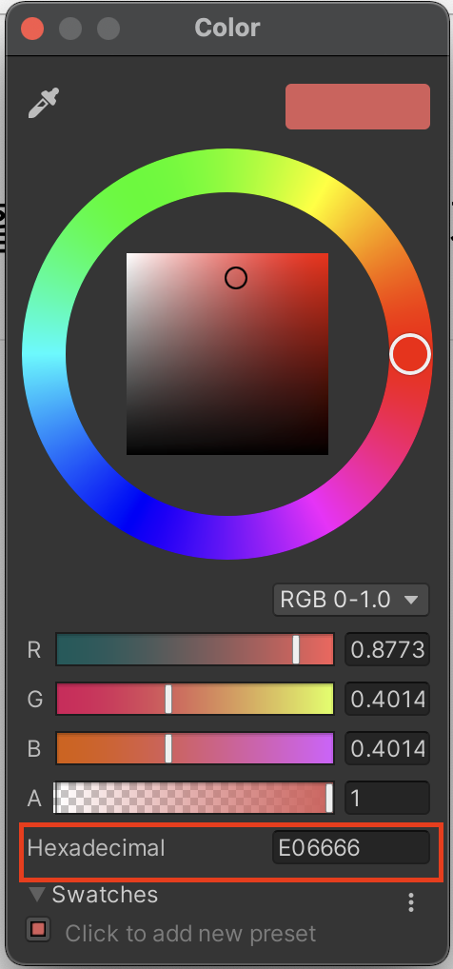Screen dimensions: 453x969
Task: Open the RGB 0-1.0 mode dropdown
Action: [351, 600]
